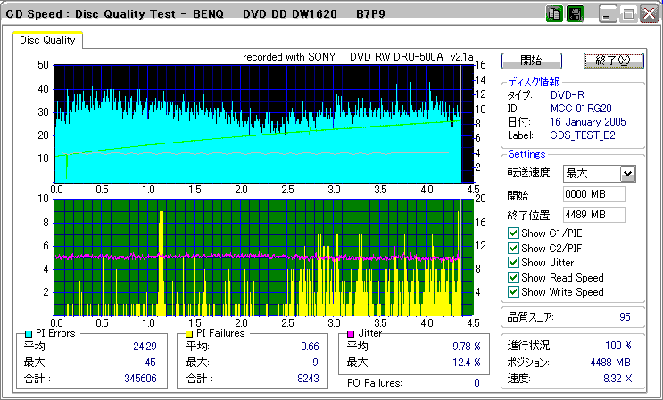Click the 終了位置 end position field

point(593,215)
